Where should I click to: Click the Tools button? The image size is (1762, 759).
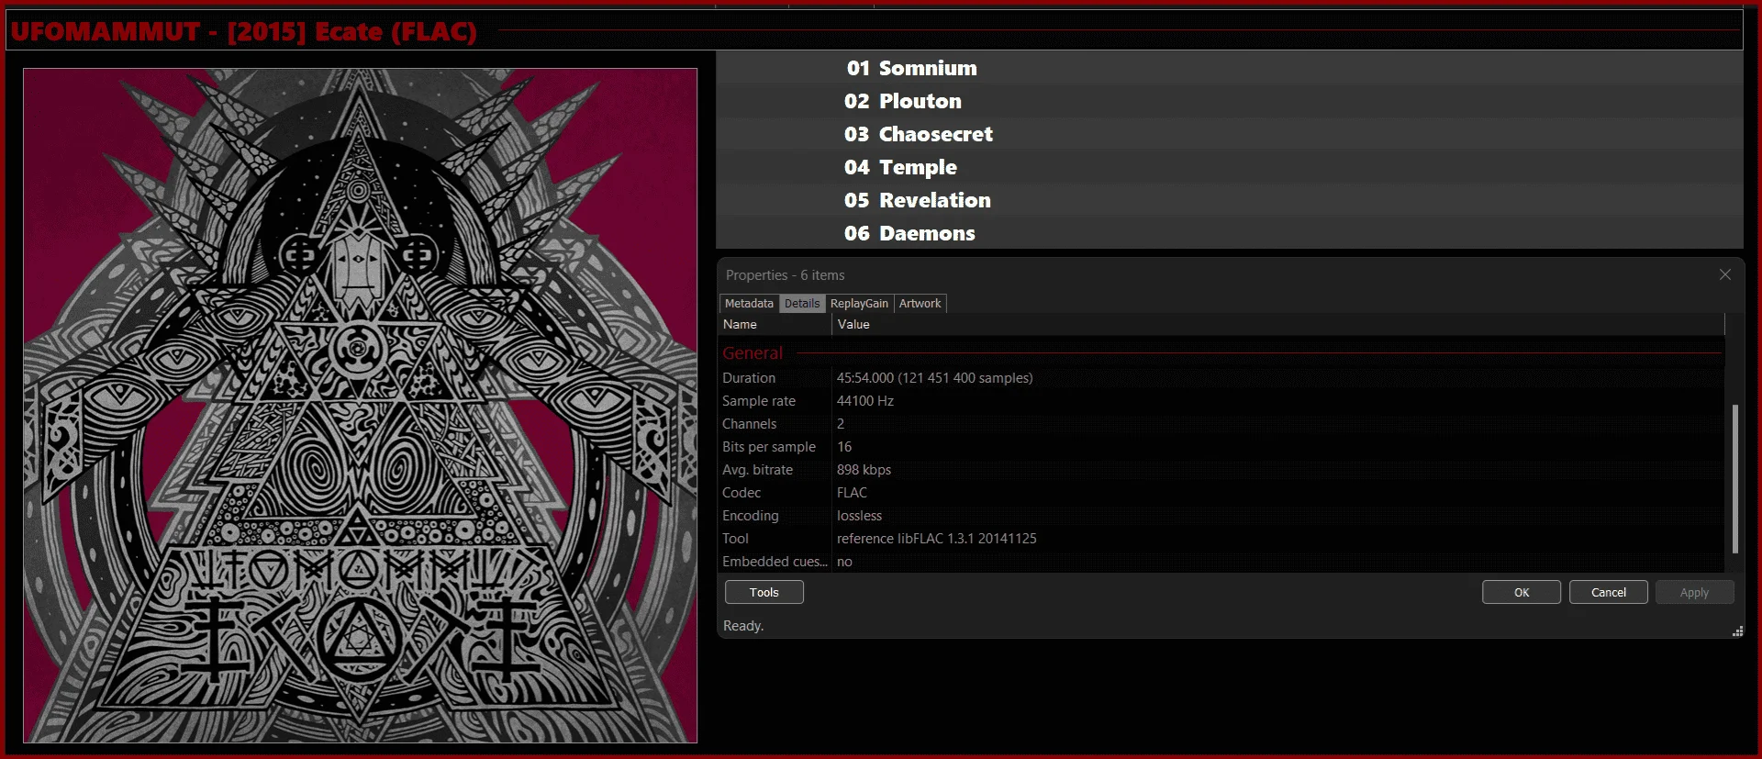(764, 592)
